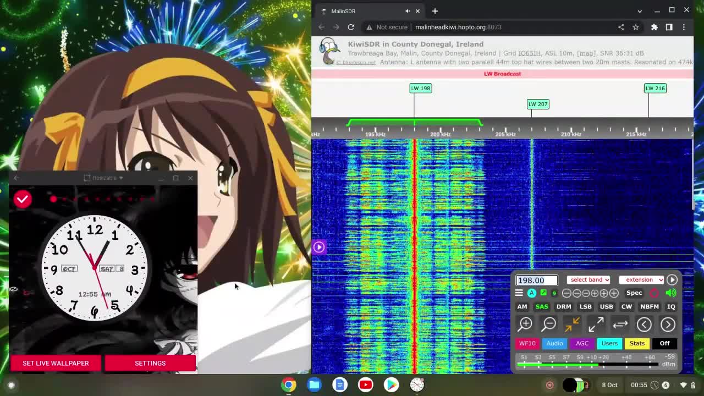
Task: Click the first (leftmost) minus step button
Action: pos(566,293)
